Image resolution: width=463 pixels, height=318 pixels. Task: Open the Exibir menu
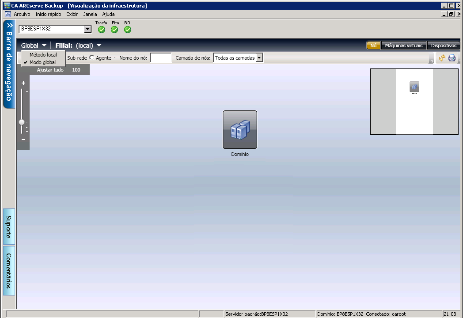point(72,14)
